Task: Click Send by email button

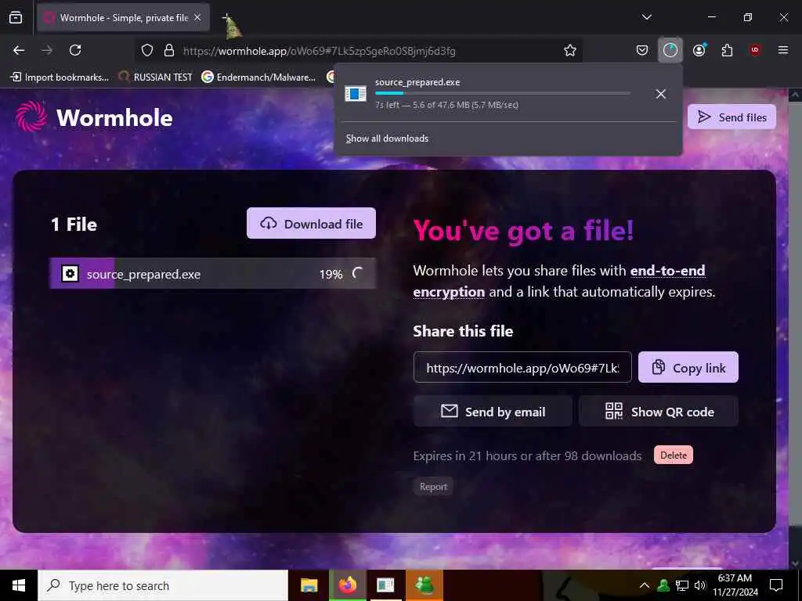Action: (x=493, y=412)
